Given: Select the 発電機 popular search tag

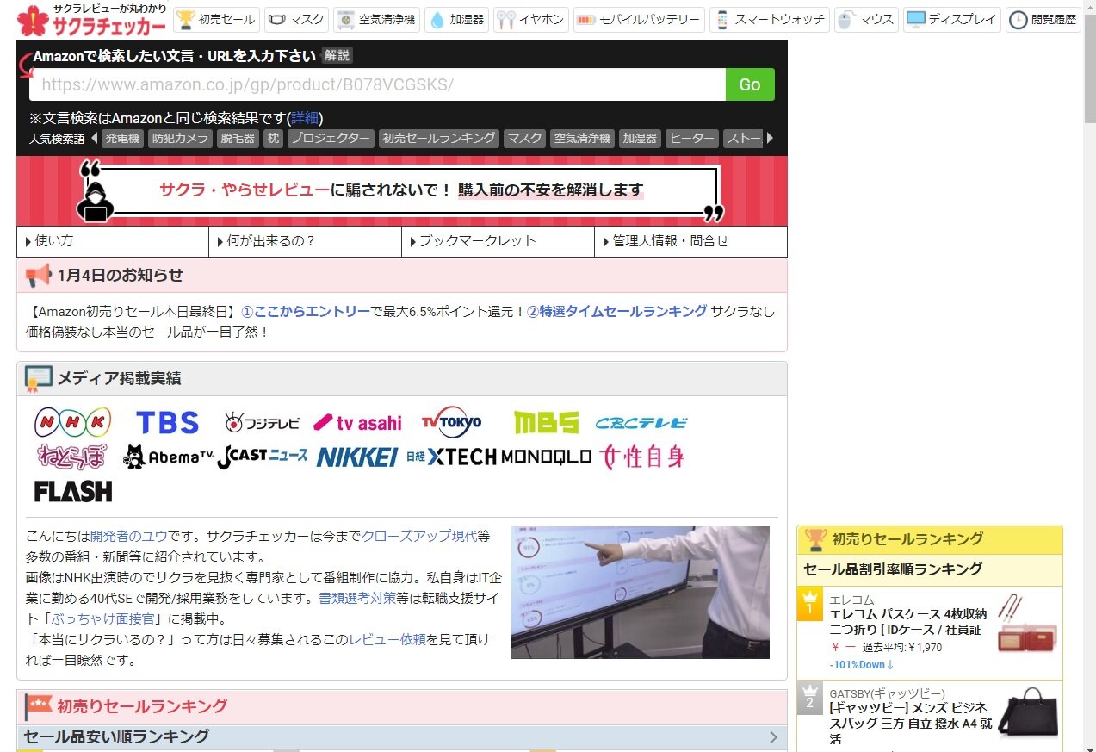Looking at the screenshot, I should pos(122,138).
